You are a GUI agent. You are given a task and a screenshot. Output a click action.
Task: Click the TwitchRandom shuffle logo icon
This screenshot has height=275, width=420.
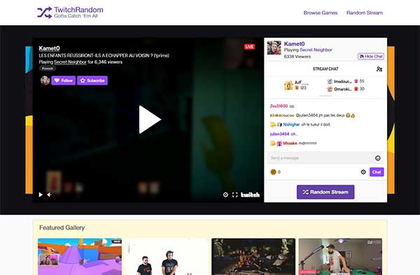(x=45, y=13)
